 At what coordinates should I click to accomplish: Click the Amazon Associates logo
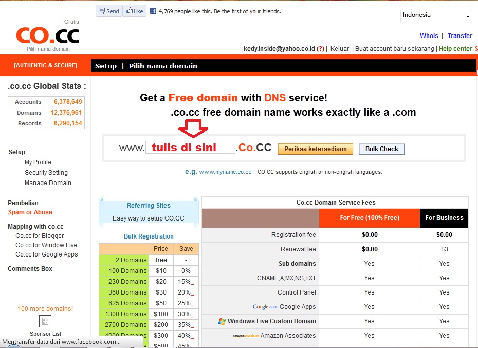246,336
